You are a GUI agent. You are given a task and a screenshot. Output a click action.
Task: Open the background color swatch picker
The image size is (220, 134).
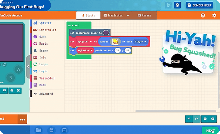pos(106,33)
